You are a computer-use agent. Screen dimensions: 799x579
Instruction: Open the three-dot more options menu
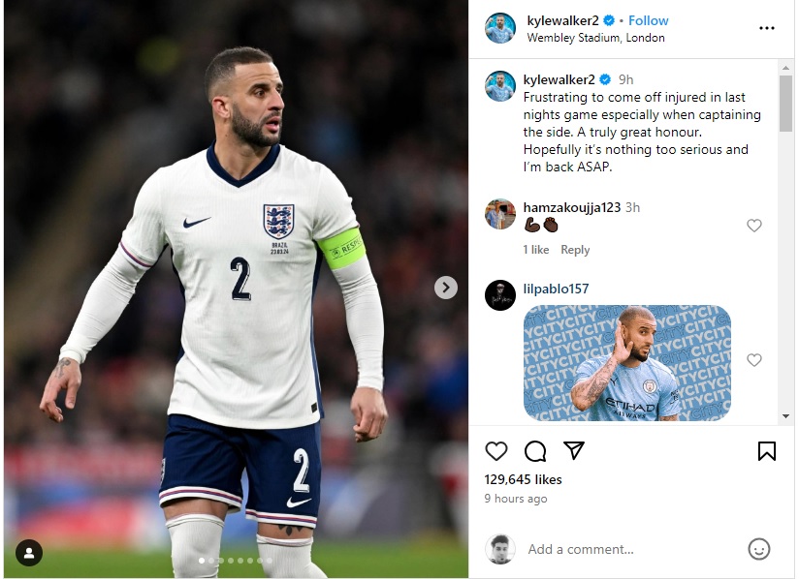point(766,28)
